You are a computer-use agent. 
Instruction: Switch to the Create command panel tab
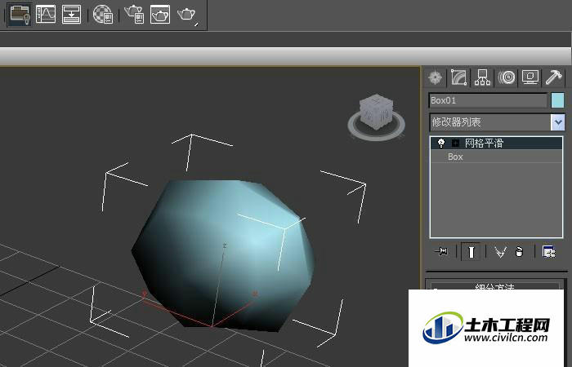pyautogui.click(x=436, y=77)
